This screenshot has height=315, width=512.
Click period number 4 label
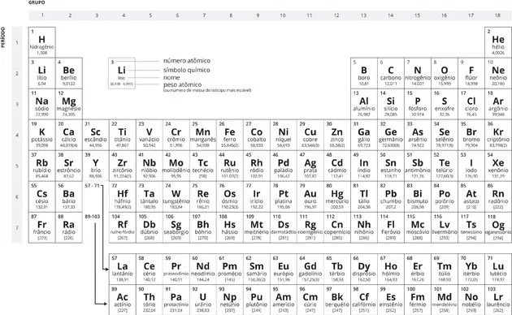click(17, 135)
